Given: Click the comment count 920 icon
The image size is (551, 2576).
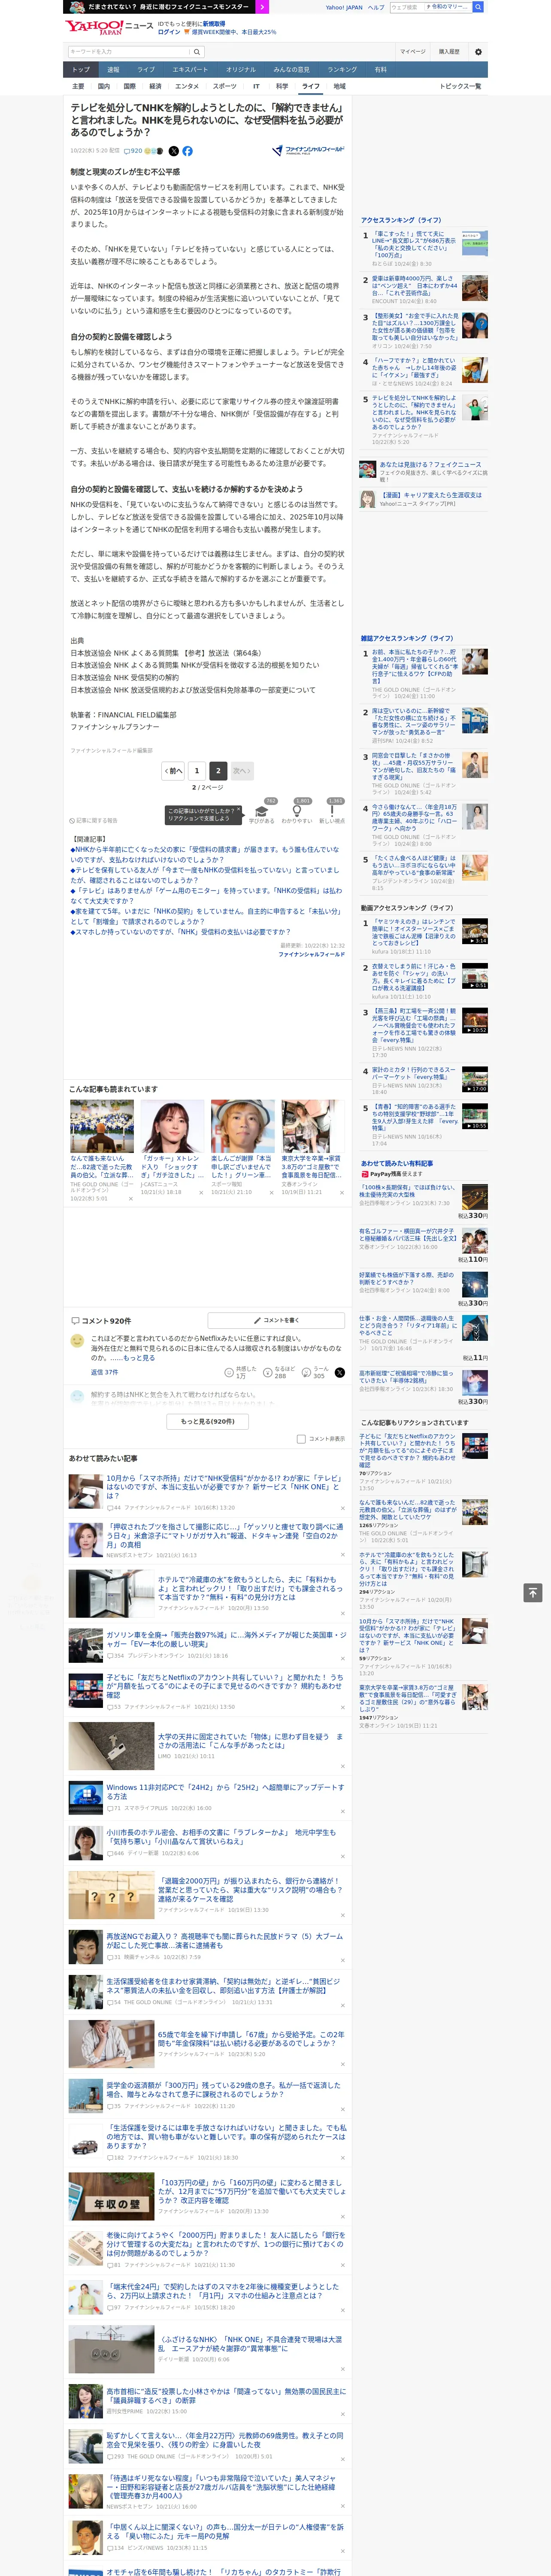Looking at the screenshot, I should click(133, 151).
